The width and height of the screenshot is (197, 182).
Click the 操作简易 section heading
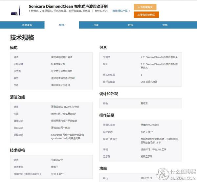[x=107, y=115]
